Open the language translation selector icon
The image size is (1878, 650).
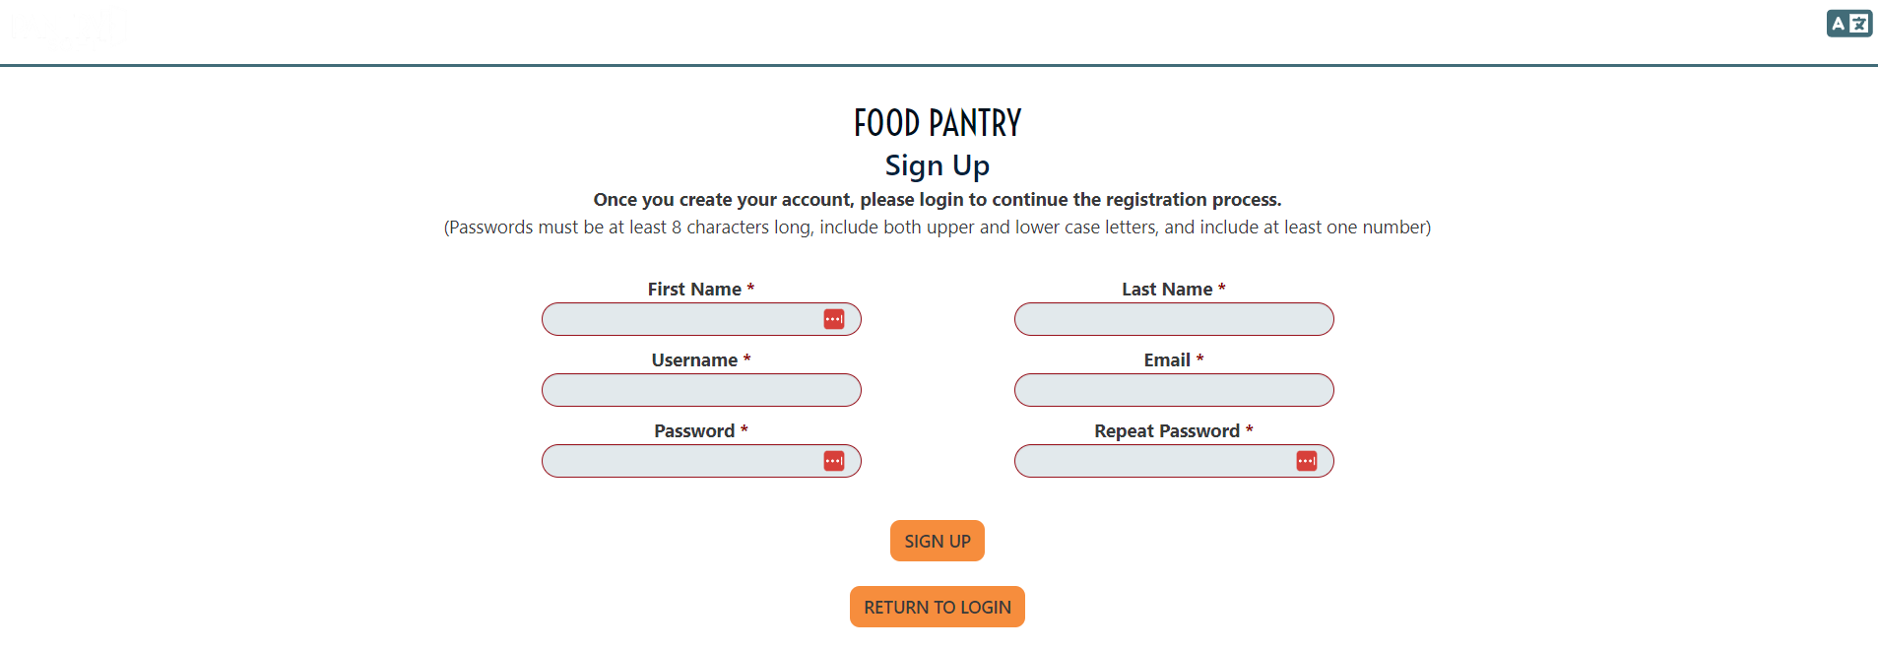click(x=1848, y=23)
